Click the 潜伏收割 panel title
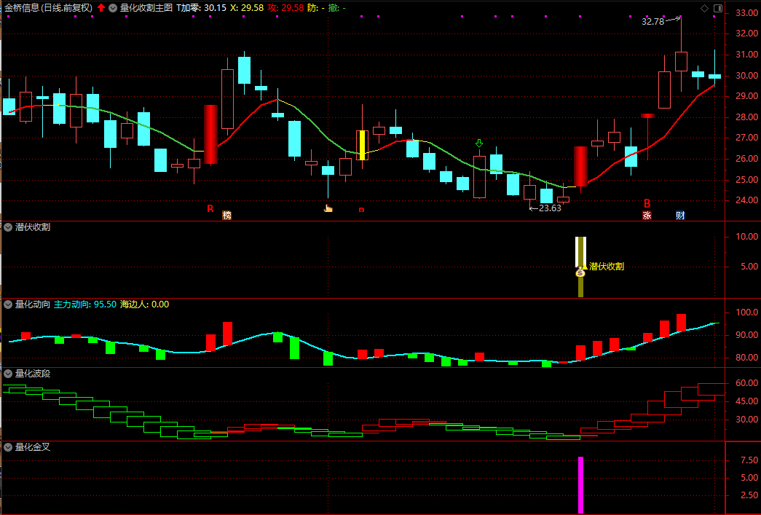 (33, 227)
